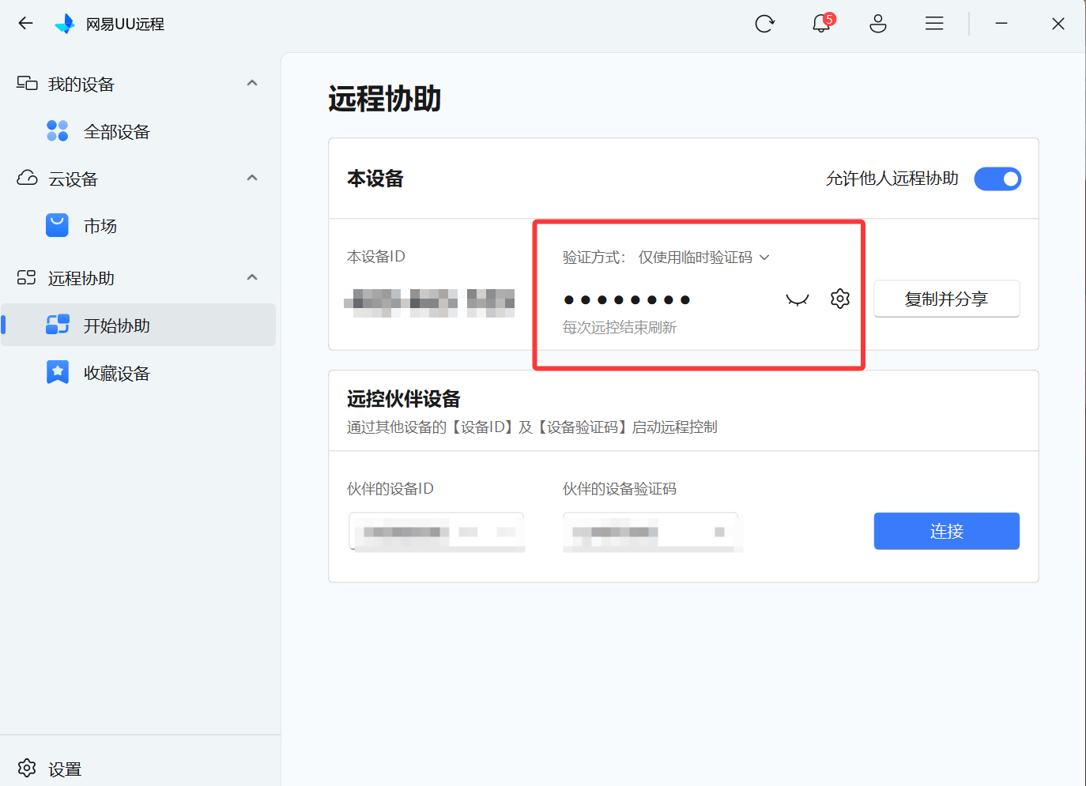Click the 复制并分享 button

(x=946, y=299)
